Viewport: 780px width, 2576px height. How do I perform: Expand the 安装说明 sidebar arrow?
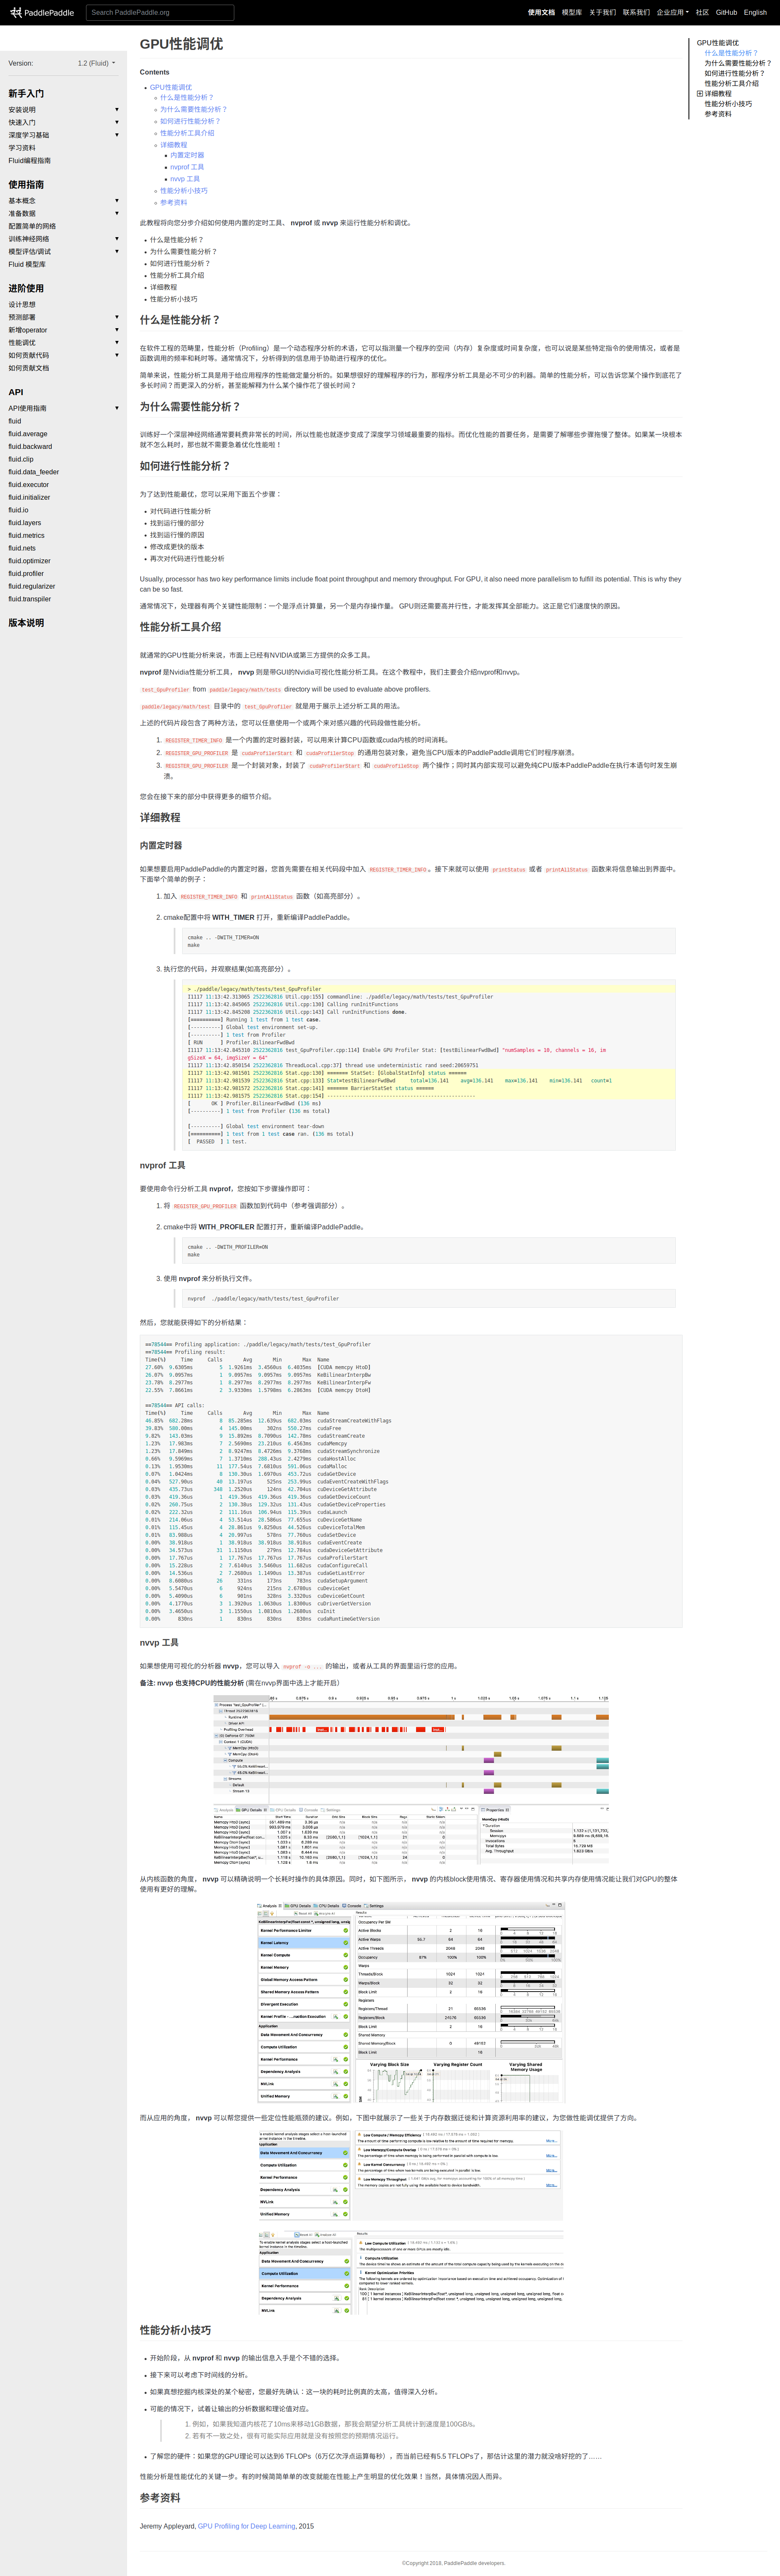116,110
